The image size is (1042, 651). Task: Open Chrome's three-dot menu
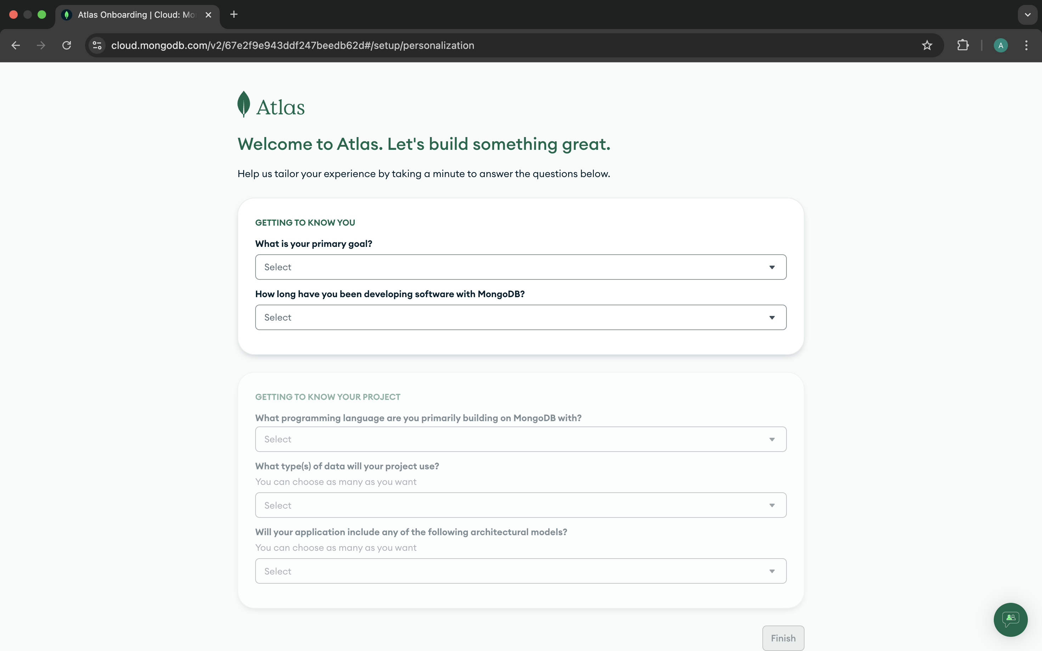(x=1026, y=45)
